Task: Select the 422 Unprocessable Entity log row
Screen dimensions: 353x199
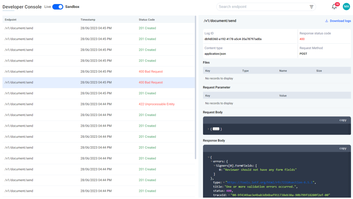Action: pos(98,104)
